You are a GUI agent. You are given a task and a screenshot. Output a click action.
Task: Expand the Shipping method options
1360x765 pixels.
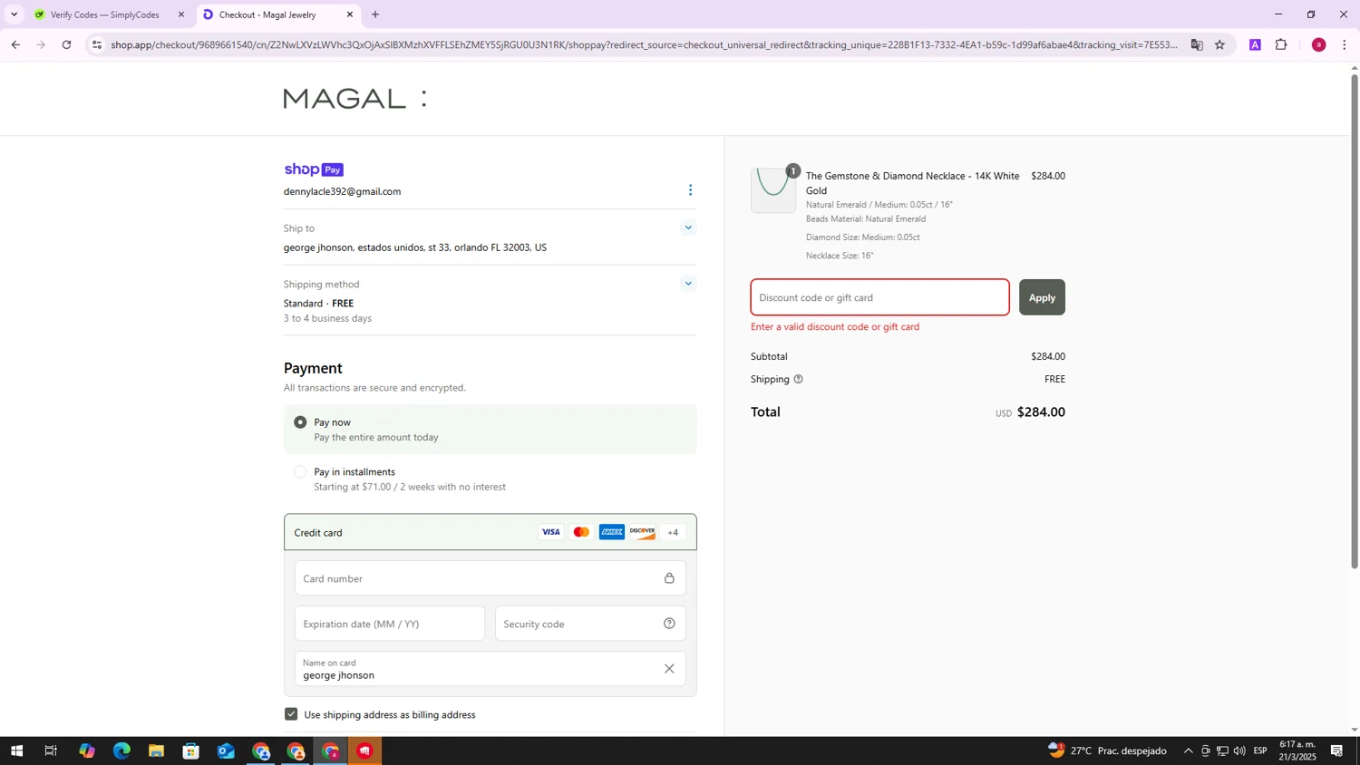[x=688, y=284]
